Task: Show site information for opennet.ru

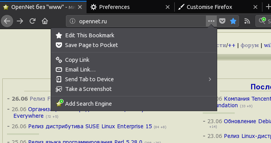Action: [x=73, y=21]
